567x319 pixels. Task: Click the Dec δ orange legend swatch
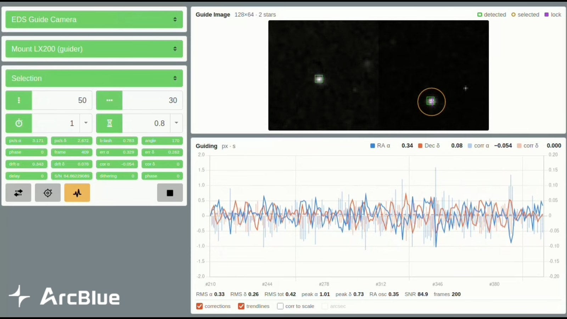click(x=420, y=146)
